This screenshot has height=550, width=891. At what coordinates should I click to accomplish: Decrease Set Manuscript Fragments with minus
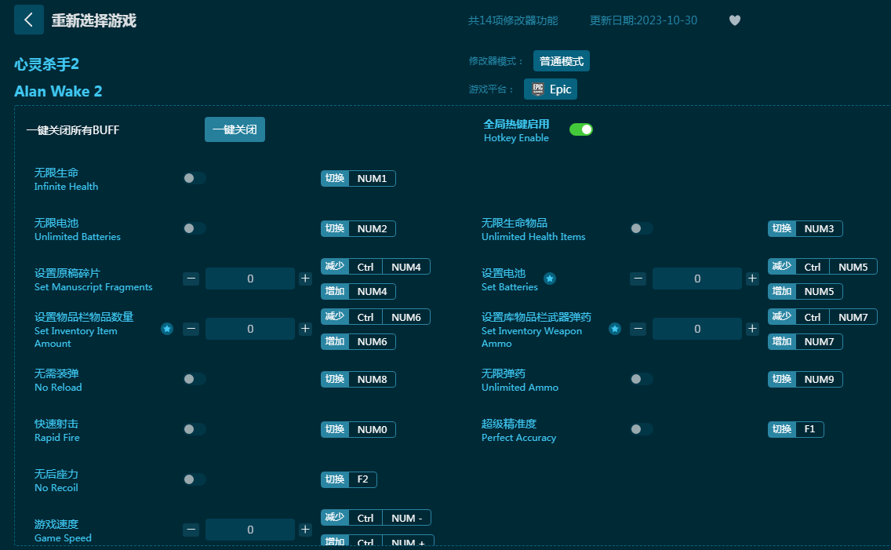[191, 279]
